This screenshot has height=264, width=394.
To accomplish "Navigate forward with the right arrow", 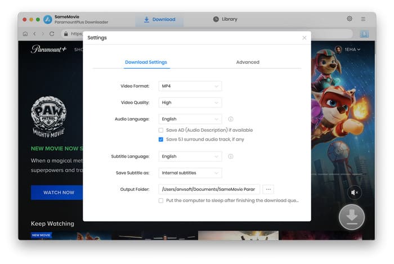I will click(x=43, y=34).
